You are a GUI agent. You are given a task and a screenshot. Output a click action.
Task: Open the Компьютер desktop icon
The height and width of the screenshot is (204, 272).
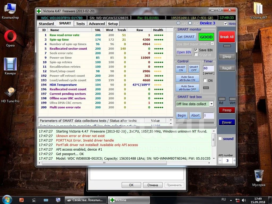click(10, 11)
